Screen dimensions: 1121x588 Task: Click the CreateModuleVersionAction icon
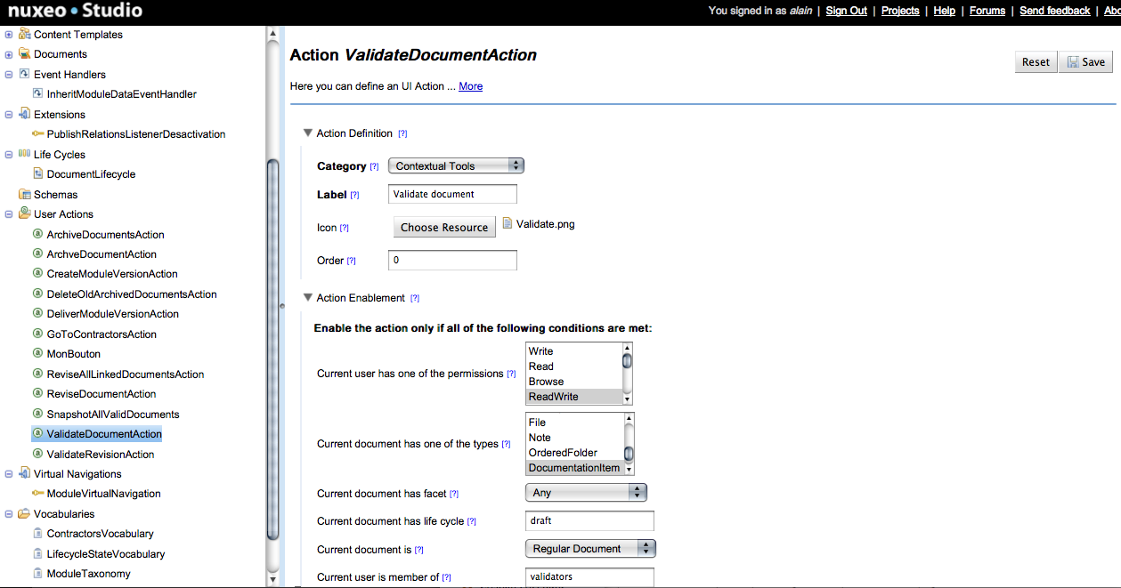(37, 273)
